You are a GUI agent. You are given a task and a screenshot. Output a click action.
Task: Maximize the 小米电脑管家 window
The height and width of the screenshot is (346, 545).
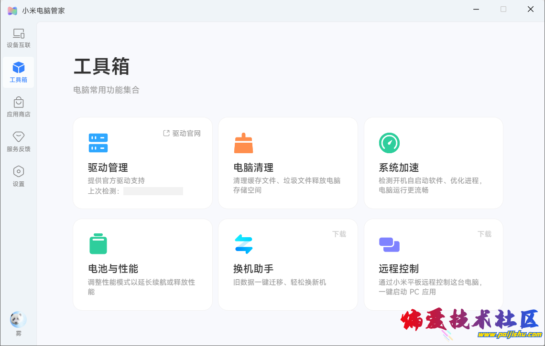coord(503,9)
